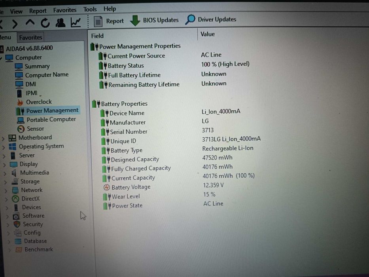Click the Multimedia speaker icon
This screenshot has width=369, height=277.
click(x=14, y=173)
